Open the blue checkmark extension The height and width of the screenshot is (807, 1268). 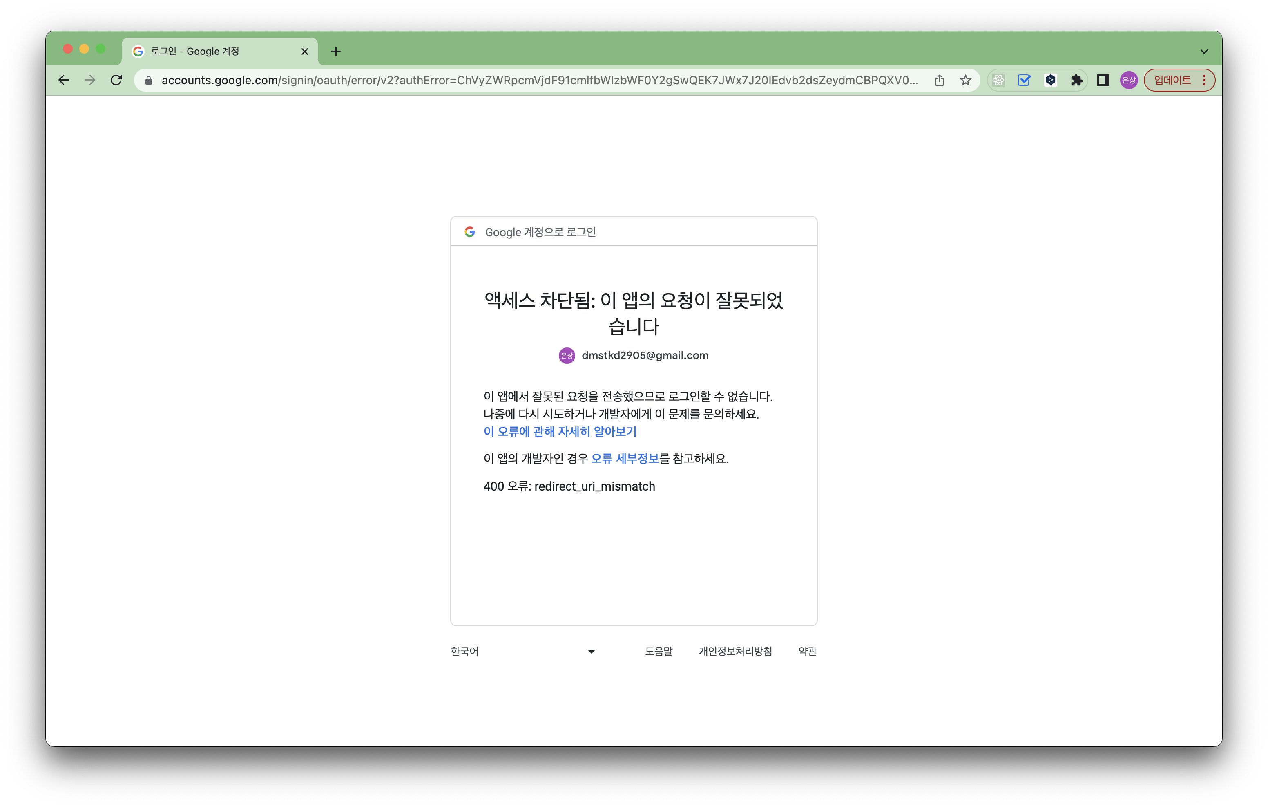click(1024, 80)
